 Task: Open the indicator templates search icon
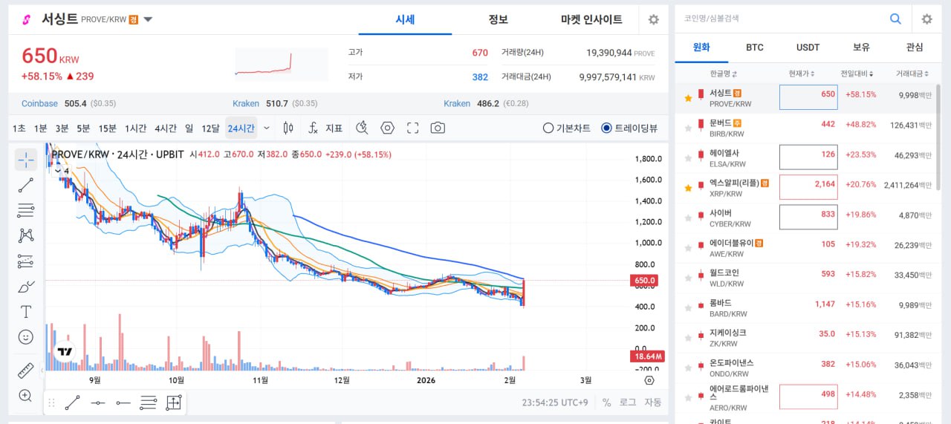tap(362, 128)
